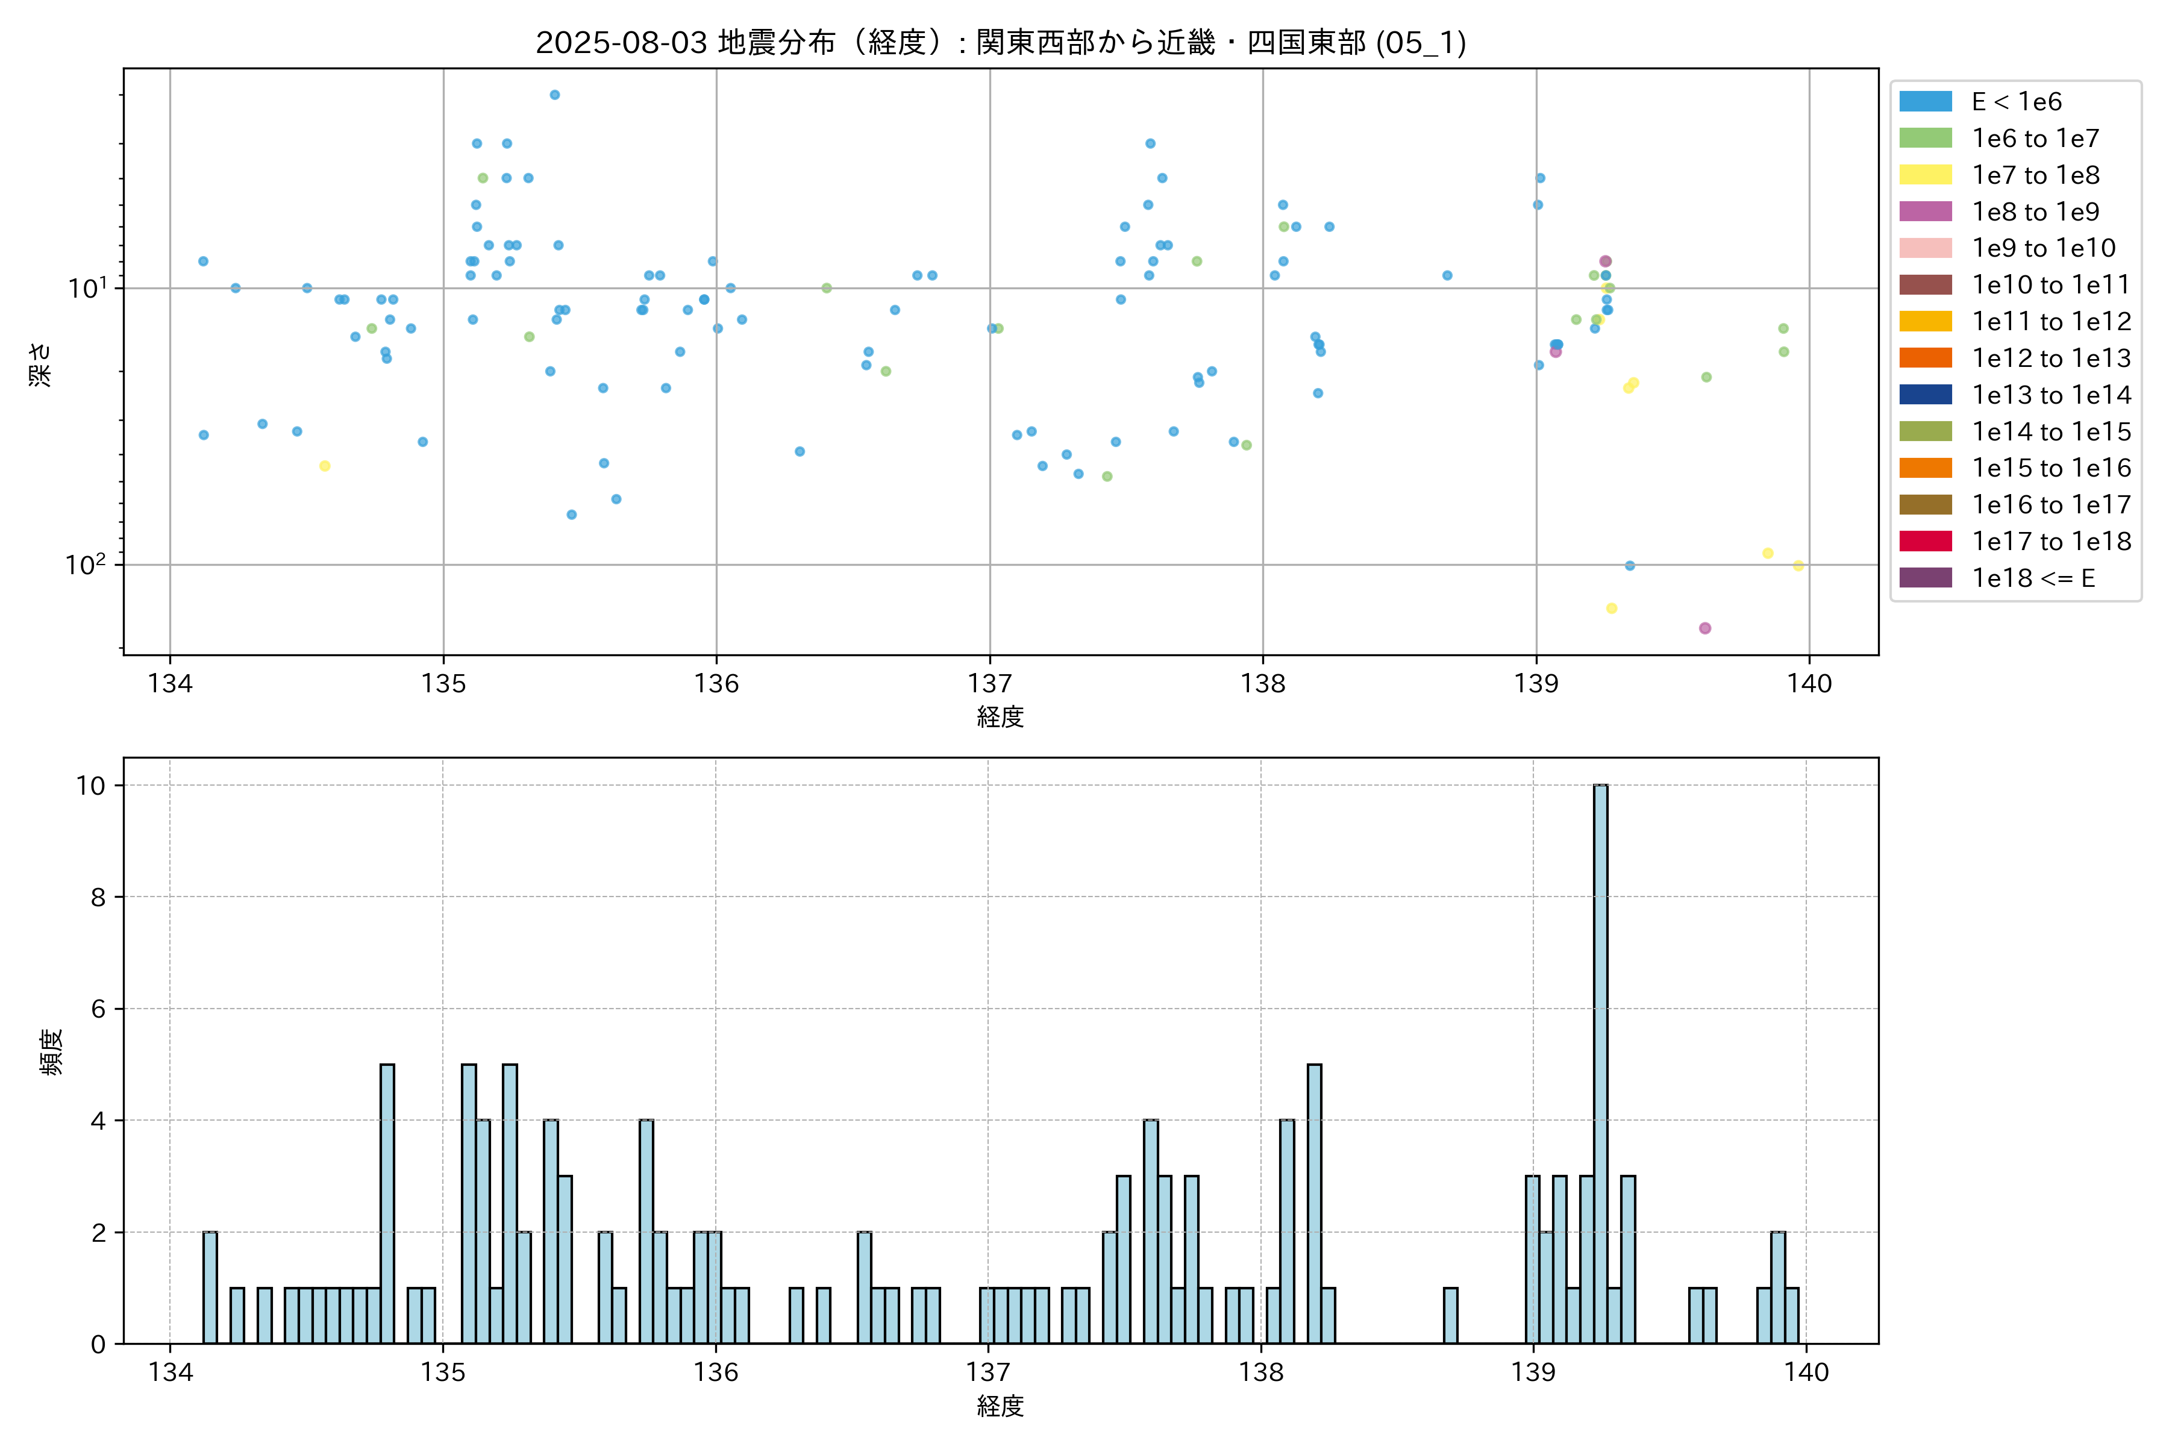
Task: Click the 10² tick label on depth axis
Action: click(x=85, y=565)
